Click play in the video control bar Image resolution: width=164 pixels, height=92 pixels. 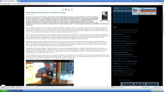tap(28, 85)
